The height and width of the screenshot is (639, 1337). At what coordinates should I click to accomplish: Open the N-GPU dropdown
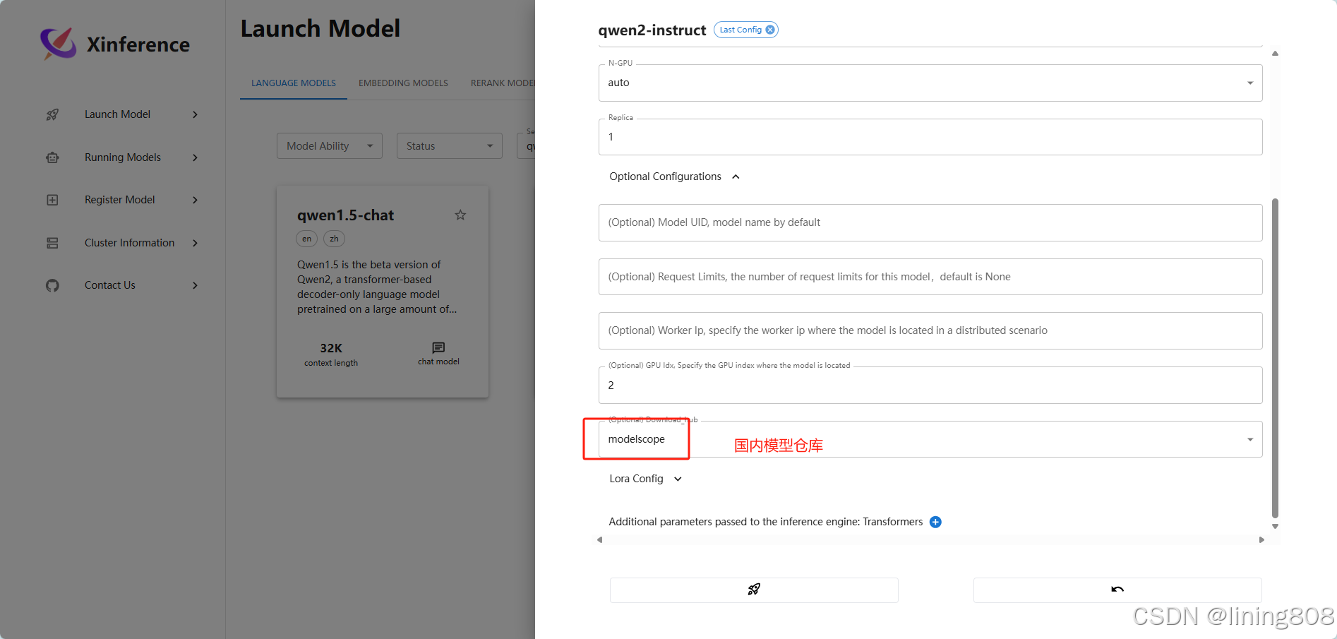1249,83
